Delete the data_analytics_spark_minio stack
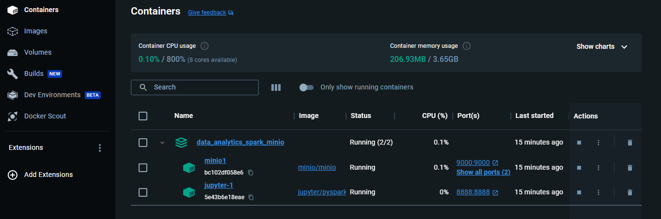Screen dimensions: 661x219 (x=630, y=143)
